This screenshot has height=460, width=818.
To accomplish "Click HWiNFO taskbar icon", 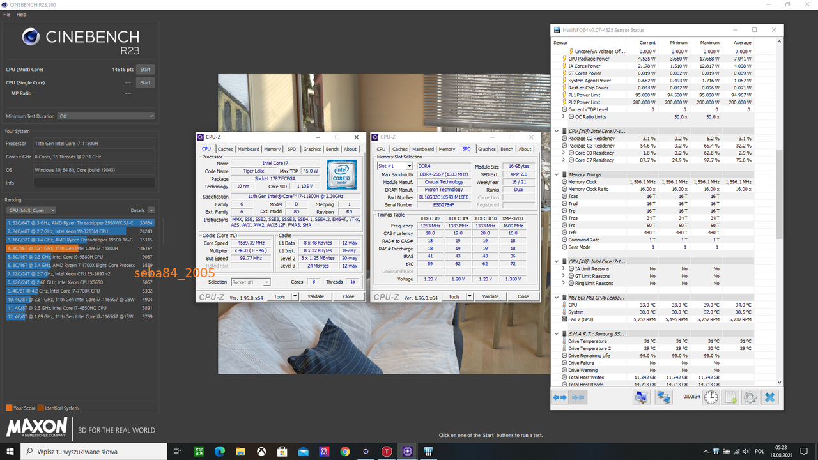I will (x=429, y=451).
